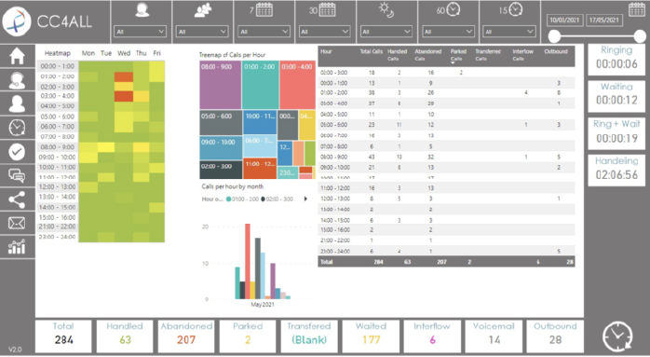Screen dimensions: 650x357
Task: Click the Wed column header in heatmap
Action: coord(124,53)
